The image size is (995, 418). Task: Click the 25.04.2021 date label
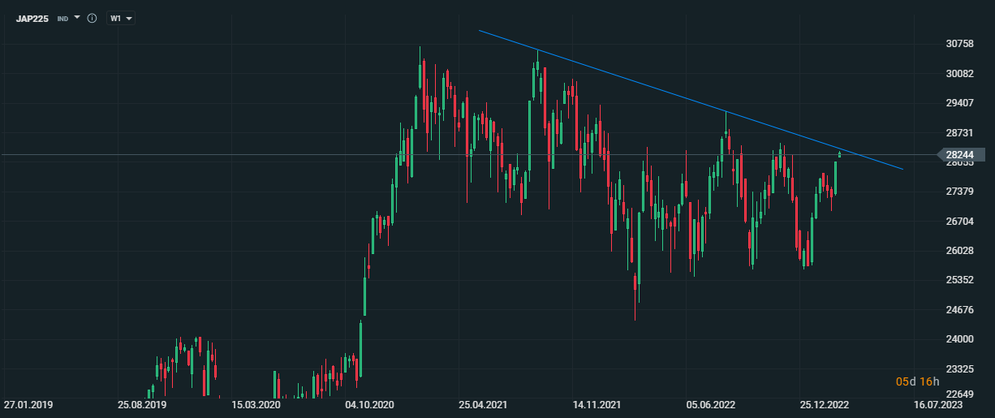coord(483,403)
